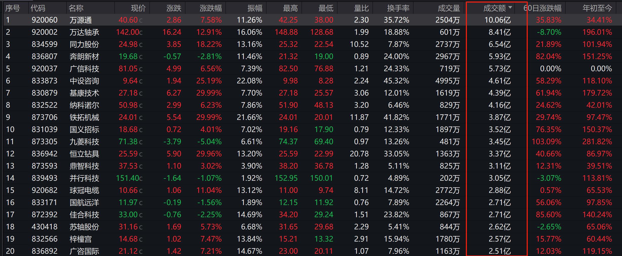Image resolution: width=622 pixels, height=256 pixels.
Task: Sort by the 名称 column header
Action: [76, 8]
